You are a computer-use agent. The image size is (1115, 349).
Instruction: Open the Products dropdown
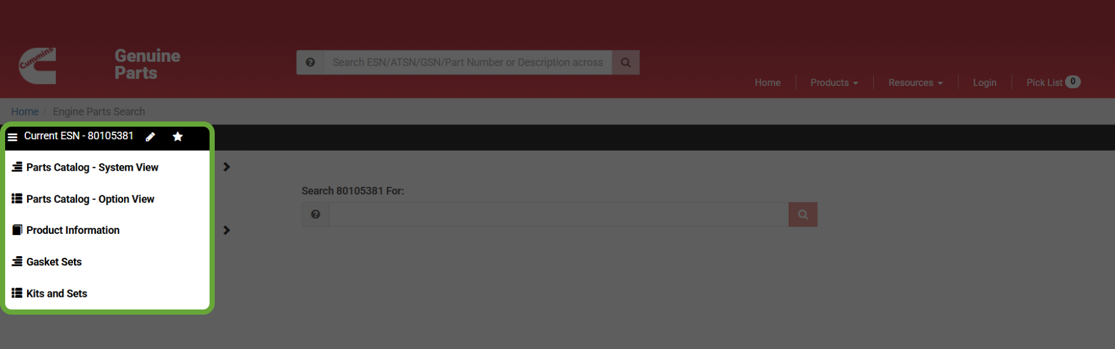pos(834,83)
